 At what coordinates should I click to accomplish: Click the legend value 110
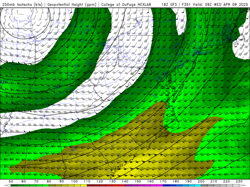[x=87, y=181]
